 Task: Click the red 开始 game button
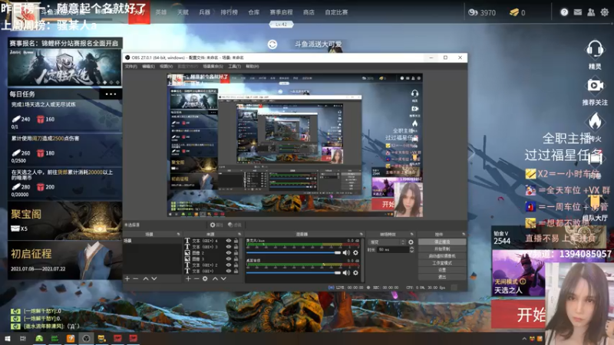click(519, 314)
